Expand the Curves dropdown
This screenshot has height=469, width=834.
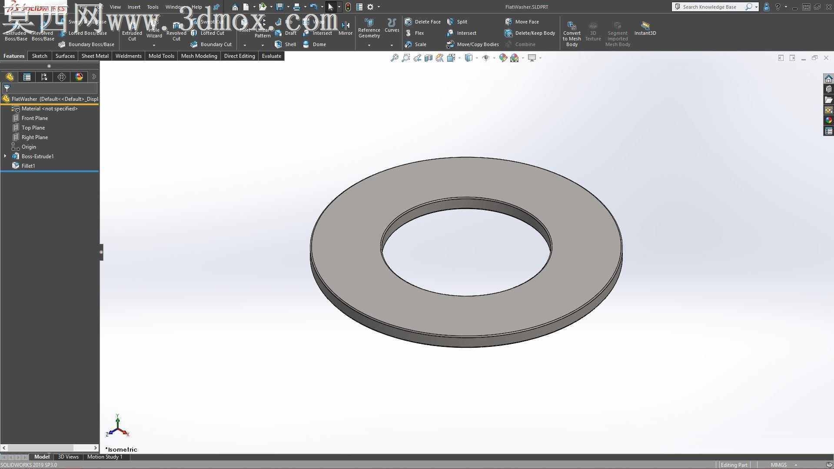click(392, 45)
